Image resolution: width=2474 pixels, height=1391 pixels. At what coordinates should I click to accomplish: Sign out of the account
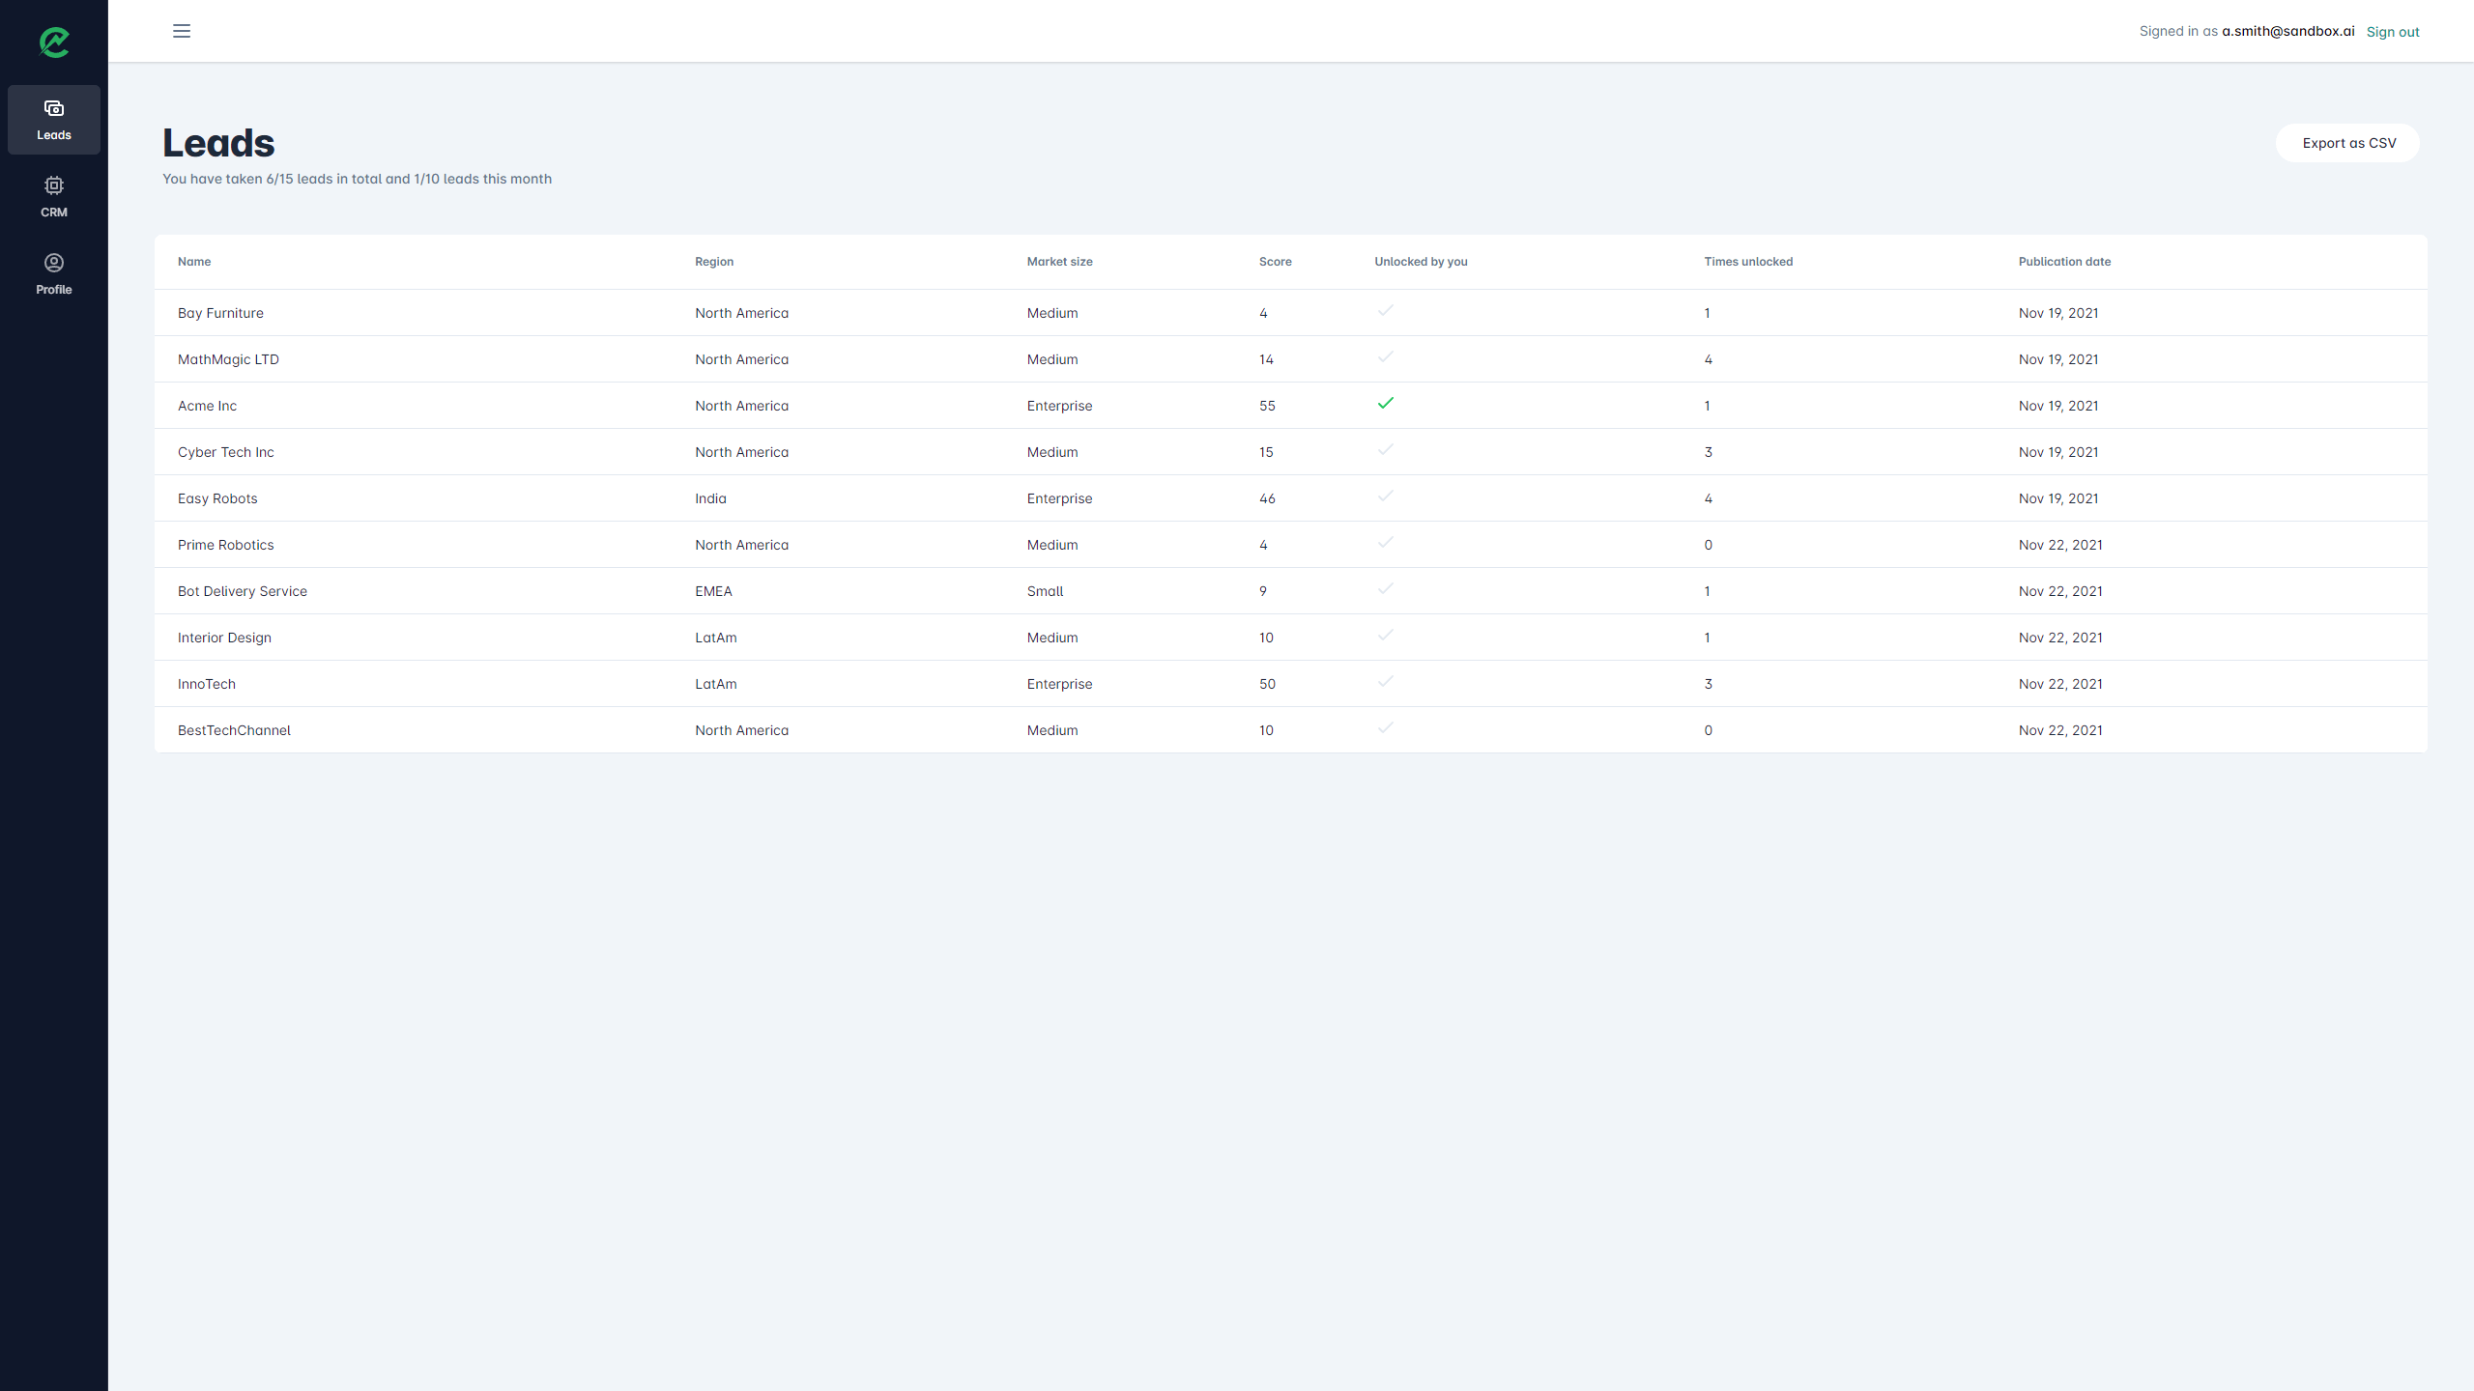[x=2393, y=32]
